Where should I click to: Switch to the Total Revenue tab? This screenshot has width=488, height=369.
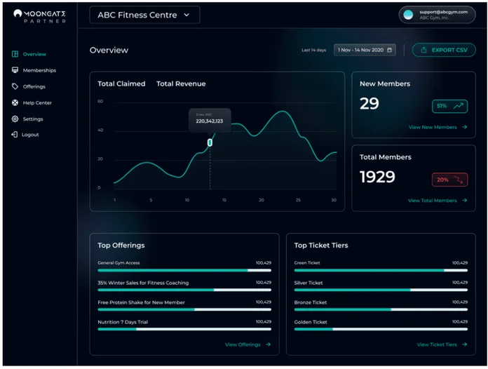(181, 84)
